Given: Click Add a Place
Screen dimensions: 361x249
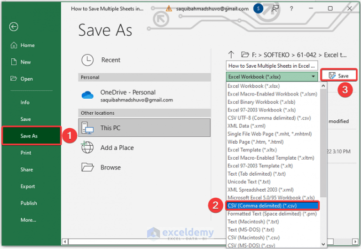Looking at the screenshot, I should click(x=144, y=148).
